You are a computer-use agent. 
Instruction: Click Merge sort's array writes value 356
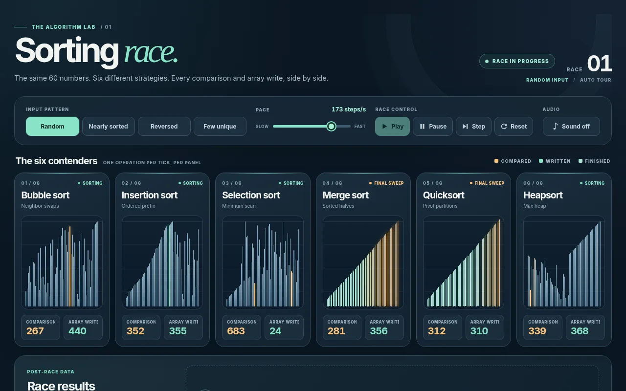coord(379,331)
